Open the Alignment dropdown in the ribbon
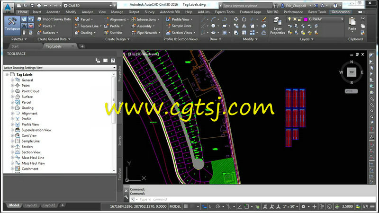This screenshot has width=379, height=213. tap(117, 19)
